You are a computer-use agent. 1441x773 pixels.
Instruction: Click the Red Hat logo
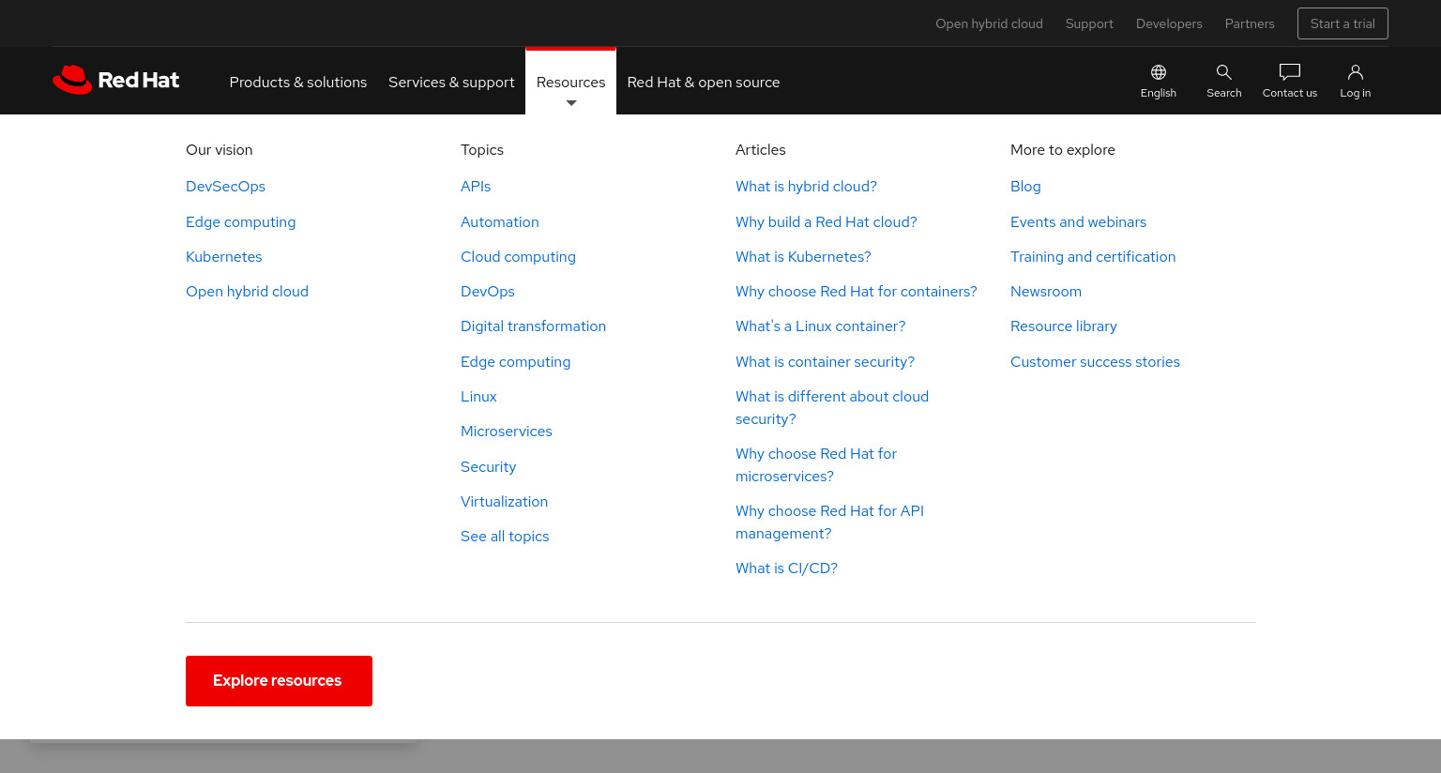tap(116, 81)
